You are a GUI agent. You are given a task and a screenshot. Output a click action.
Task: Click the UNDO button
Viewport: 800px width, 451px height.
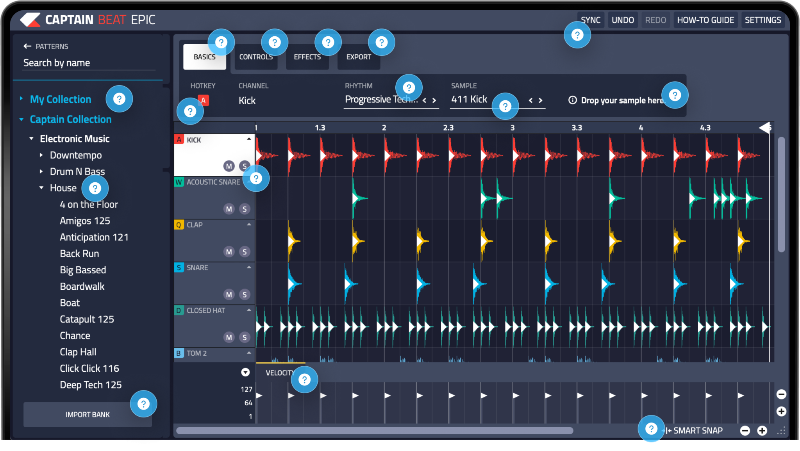point(623,20)
